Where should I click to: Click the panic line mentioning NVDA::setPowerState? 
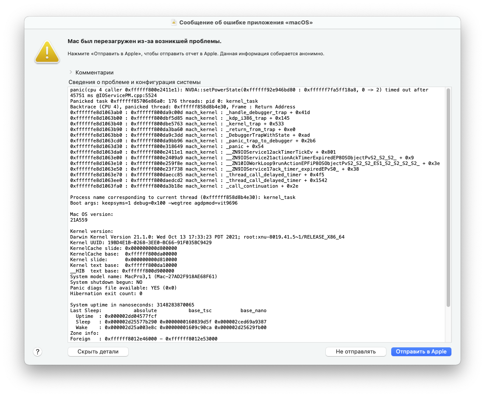(249, 90)
